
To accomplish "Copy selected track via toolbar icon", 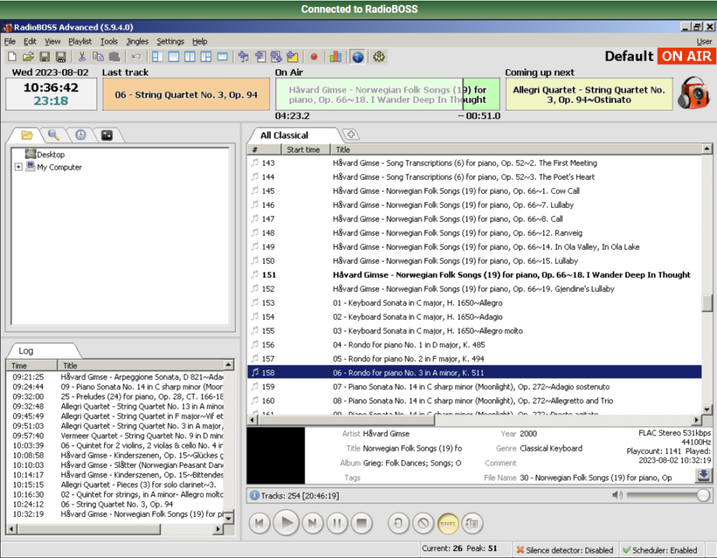I will 98,57.
